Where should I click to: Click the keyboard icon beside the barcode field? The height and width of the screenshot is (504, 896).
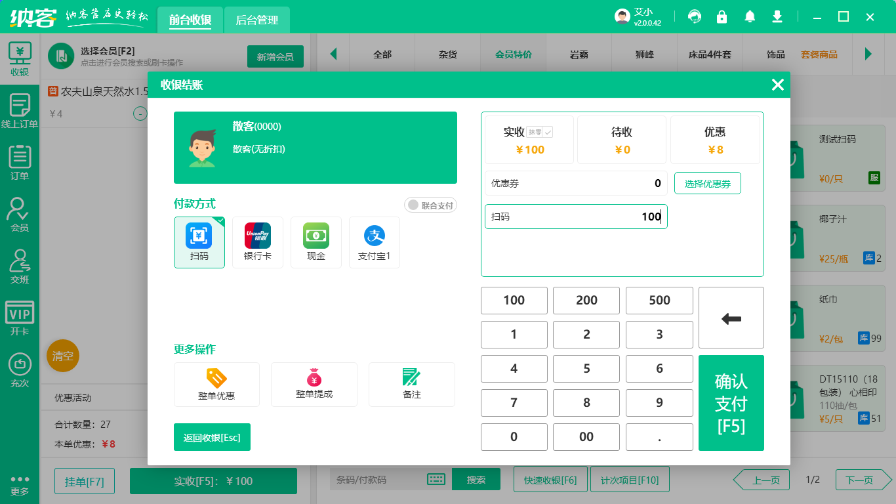[x=436, y=479]
